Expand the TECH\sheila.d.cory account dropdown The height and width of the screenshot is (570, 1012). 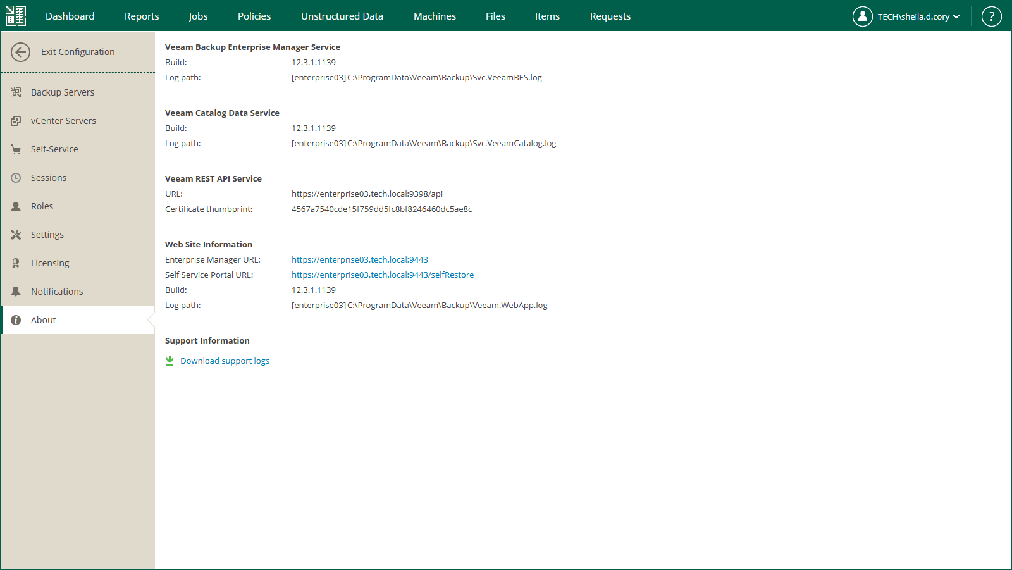[x=918, y=16]
